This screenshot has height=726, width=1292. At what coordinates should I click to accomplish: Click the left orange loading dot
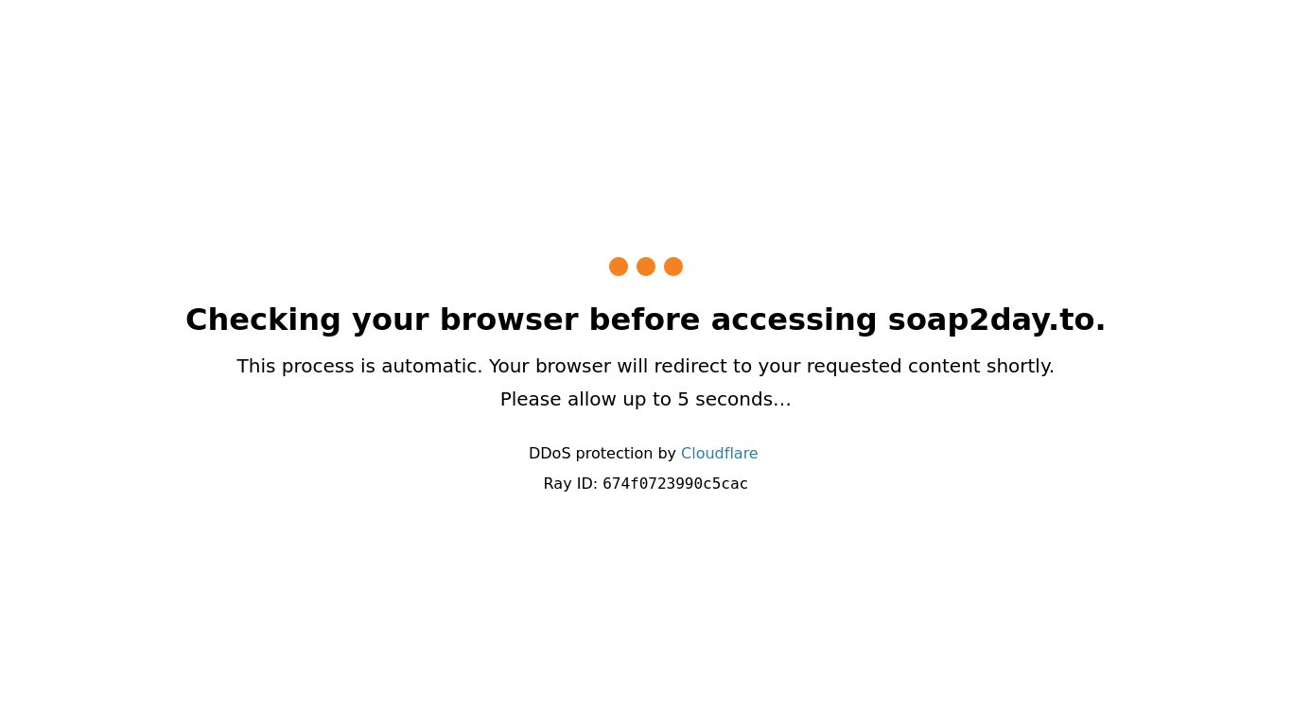click(619, 267)
